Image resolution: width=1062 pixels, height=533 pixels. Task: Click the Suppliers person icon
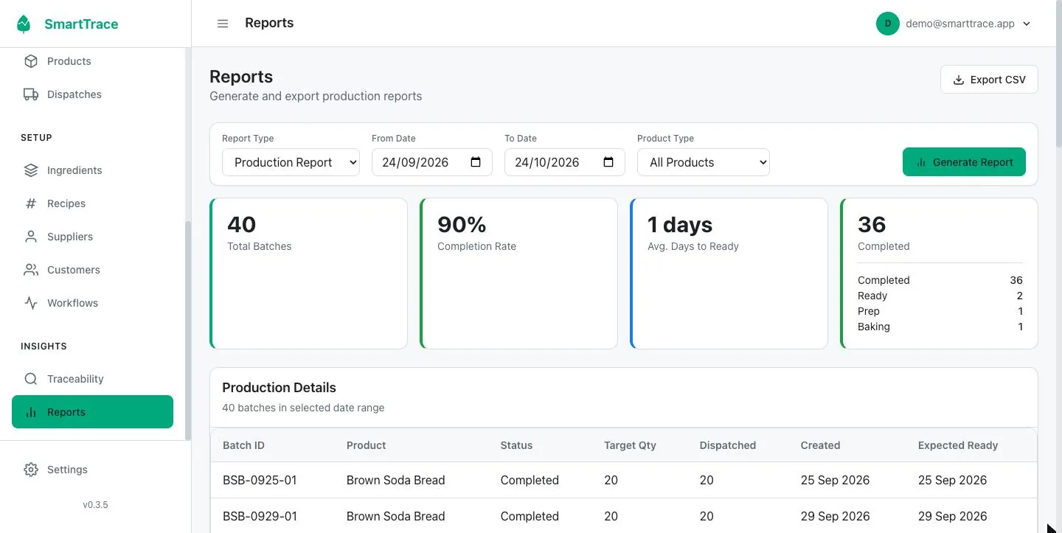tap(31, 237)
